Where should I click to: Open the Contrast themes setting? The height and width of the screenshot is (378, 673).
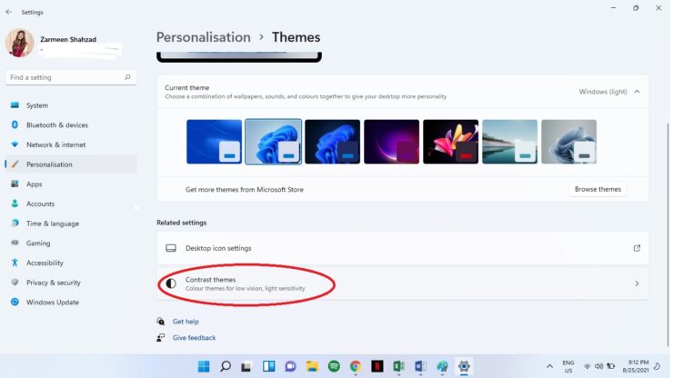click(400, 283)
